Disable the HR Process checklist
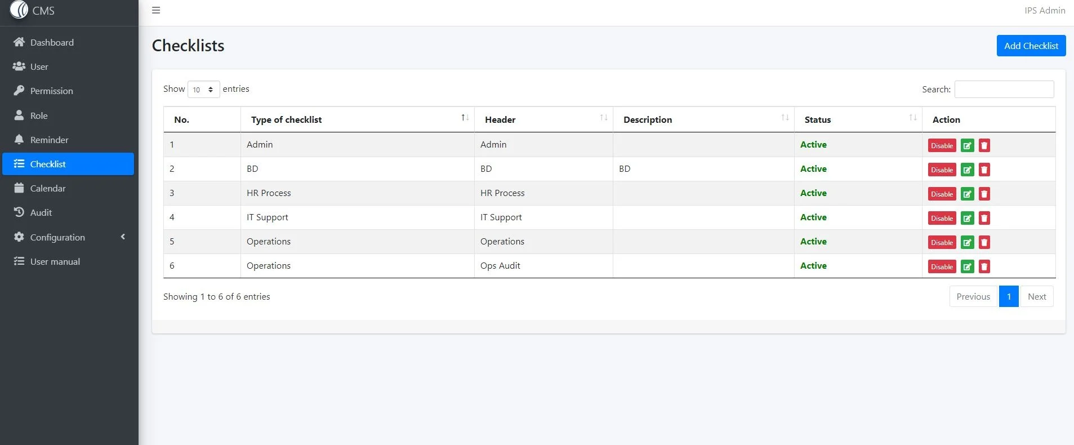The width and height of the screenshot is (1074, 445). pyautogui.click(x=942, y=194)
